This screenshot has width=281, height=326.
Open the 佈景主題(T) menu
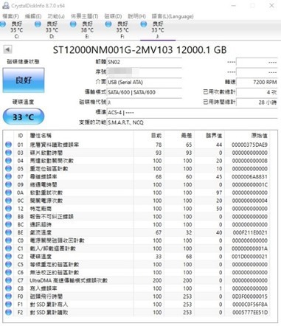tap(84, 16)
